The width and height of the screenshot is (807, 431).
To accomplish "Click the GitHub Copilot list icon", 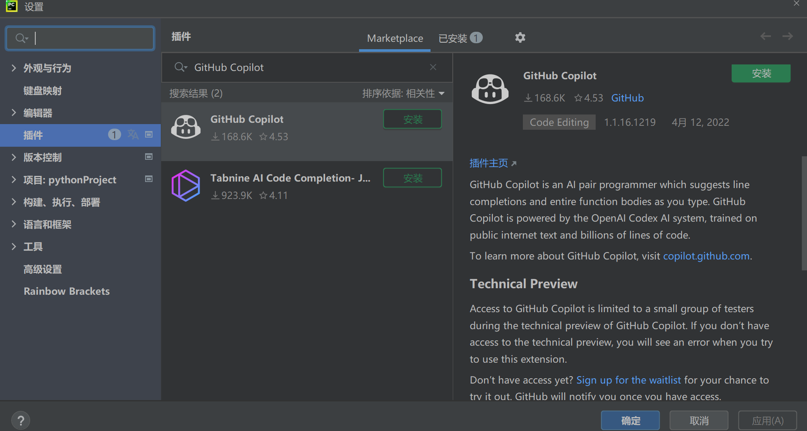I will (x=186, y=127).
